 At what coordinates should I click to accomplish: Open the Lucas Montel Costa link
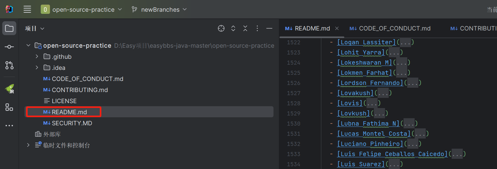pyautogui.click(x=374, y=134)
